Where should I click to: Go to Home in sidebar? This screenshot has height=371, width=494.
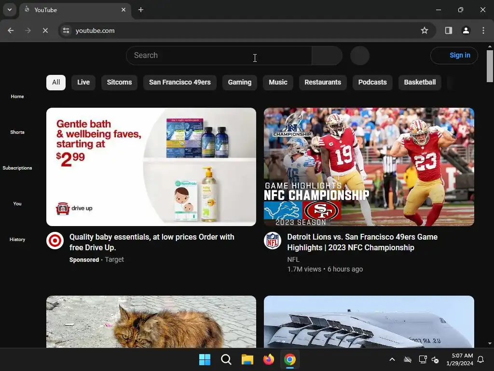pyautogui.click(x=17, y=96)
